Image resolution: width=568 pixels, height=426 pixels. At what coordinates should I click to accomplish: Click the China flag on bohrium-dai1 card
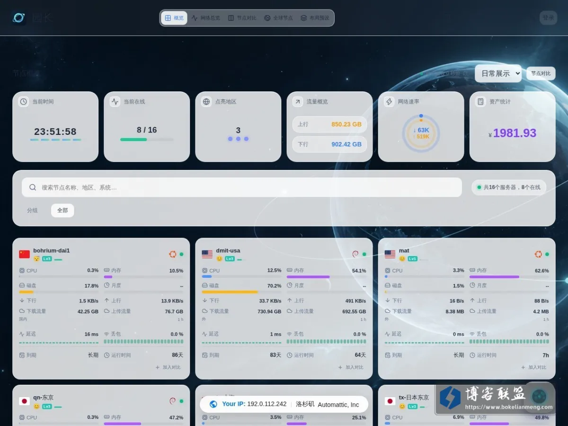point(24,254)
